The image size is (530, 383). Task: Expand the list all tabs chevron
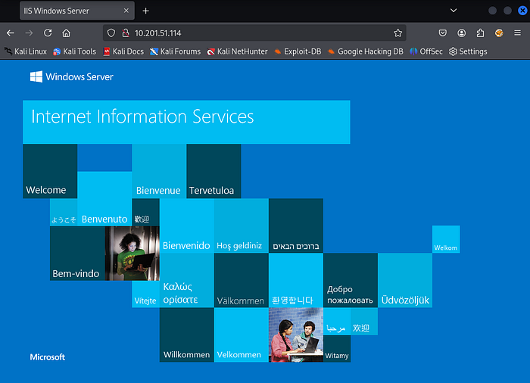454,11
